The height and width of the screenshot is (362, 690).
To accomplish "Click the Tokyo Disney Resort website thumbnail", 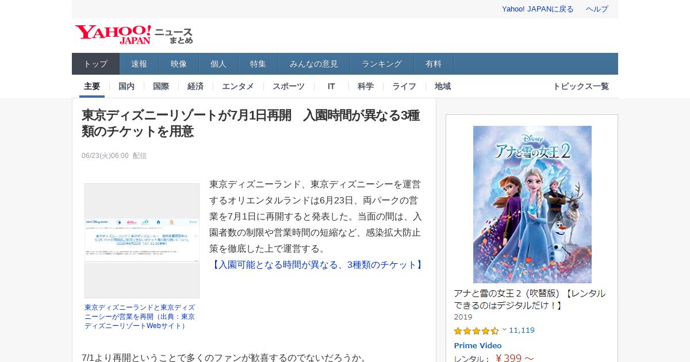I will tap(142, 241).
